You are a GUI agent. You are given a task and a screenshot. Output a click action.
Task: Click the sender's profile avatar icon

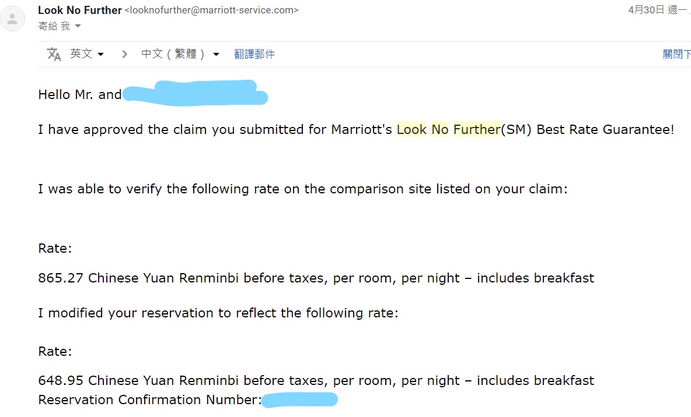pyautogui.click(x=12, y=19)
